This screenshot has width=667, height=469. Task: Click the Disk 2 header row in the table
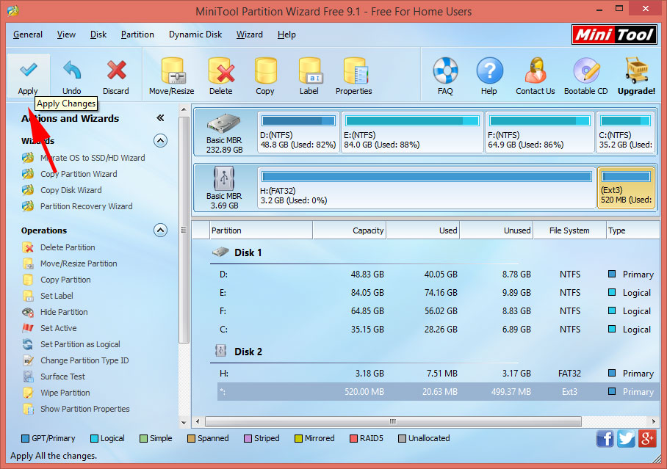(x=248, y=352)
